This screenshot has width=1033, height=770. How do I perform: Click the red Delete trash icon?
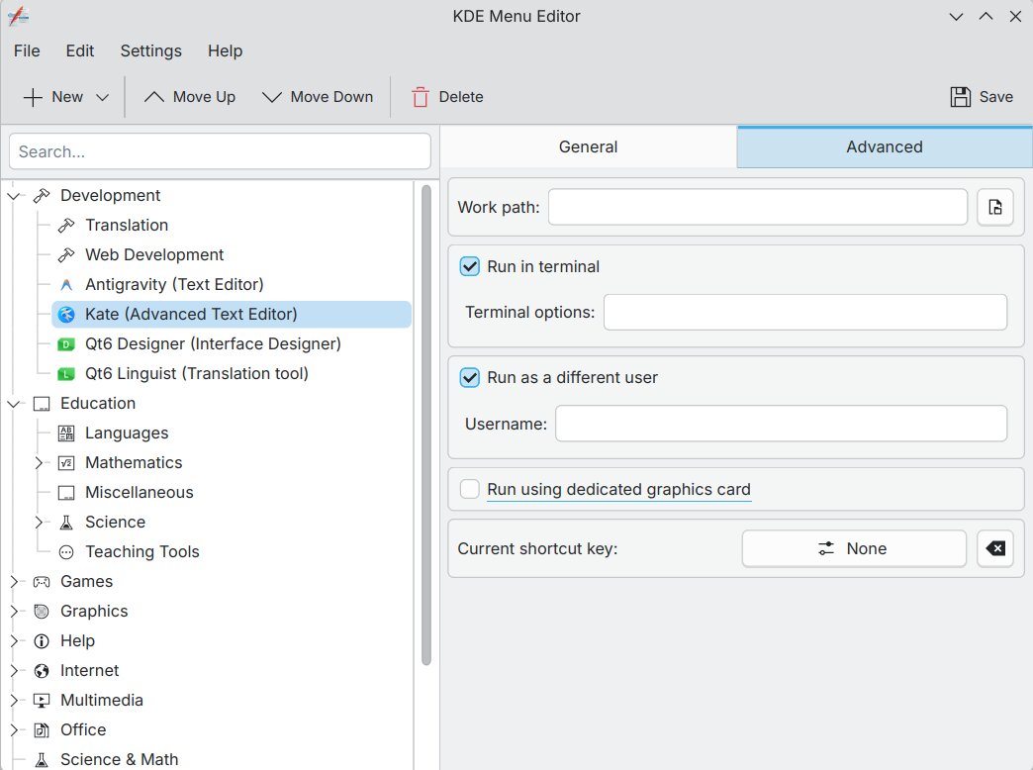[421, 97]
